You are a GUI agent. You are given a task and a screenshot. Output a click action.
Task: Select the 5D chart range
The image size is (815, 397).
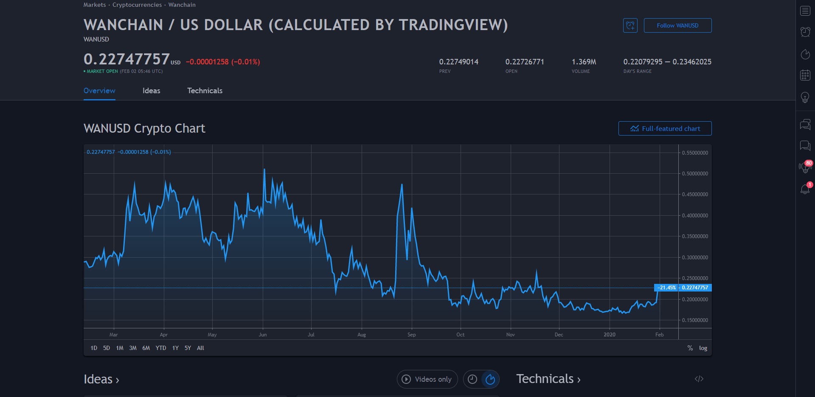pyautogui.click(x=107, y=348)
